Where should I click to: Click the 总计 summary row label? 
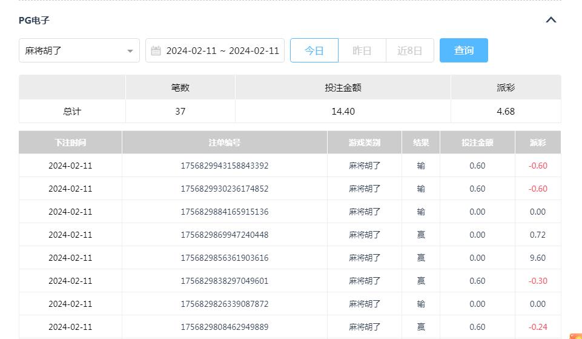tap(72, 112)
